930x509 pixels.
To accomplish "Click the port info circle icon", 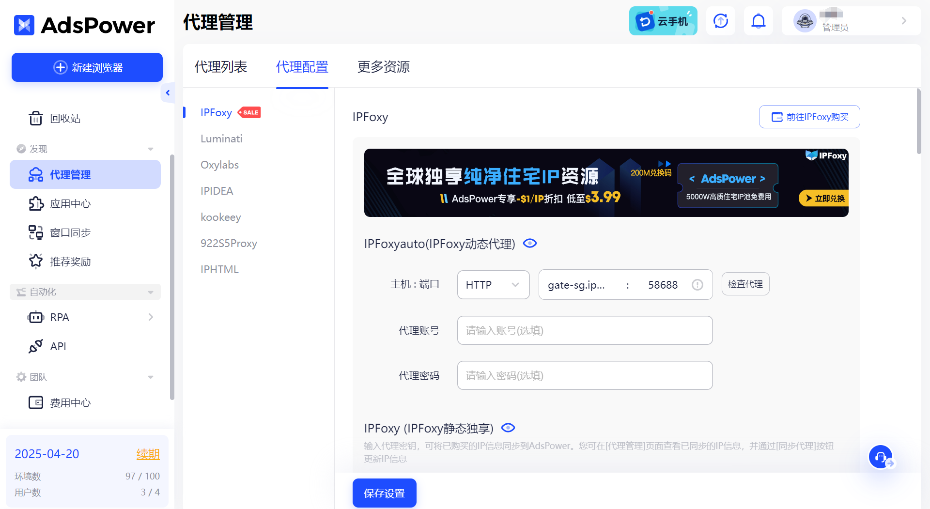I will pos(697,285).
